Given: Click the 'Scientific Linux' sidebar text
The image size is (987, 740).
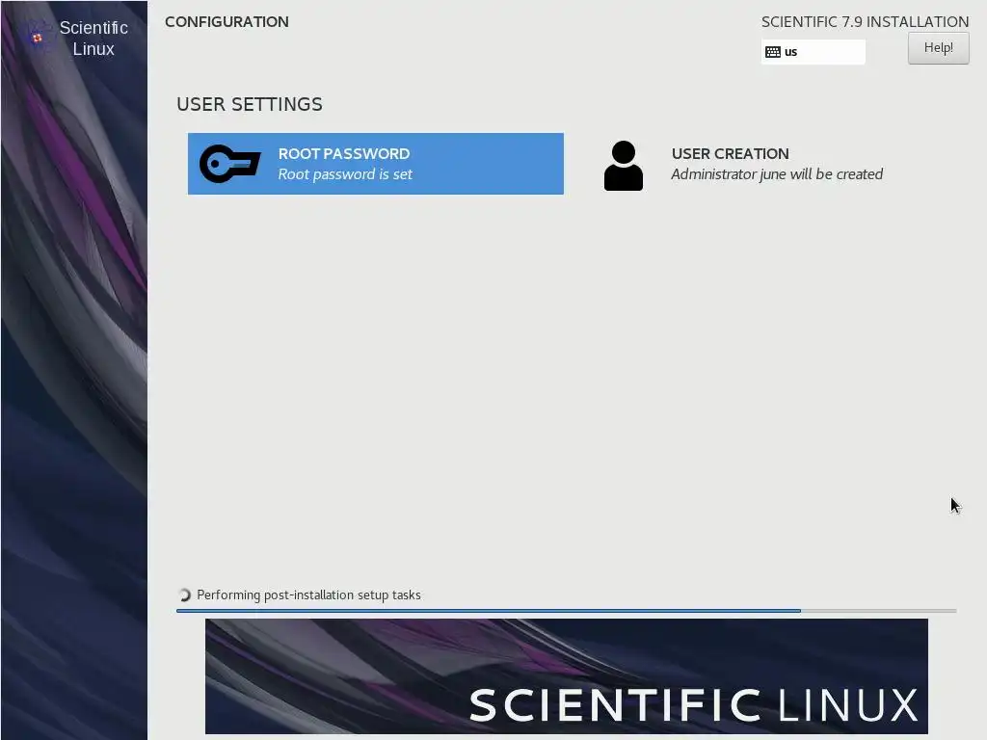Looking at the screenshot, I should (93, 39).
